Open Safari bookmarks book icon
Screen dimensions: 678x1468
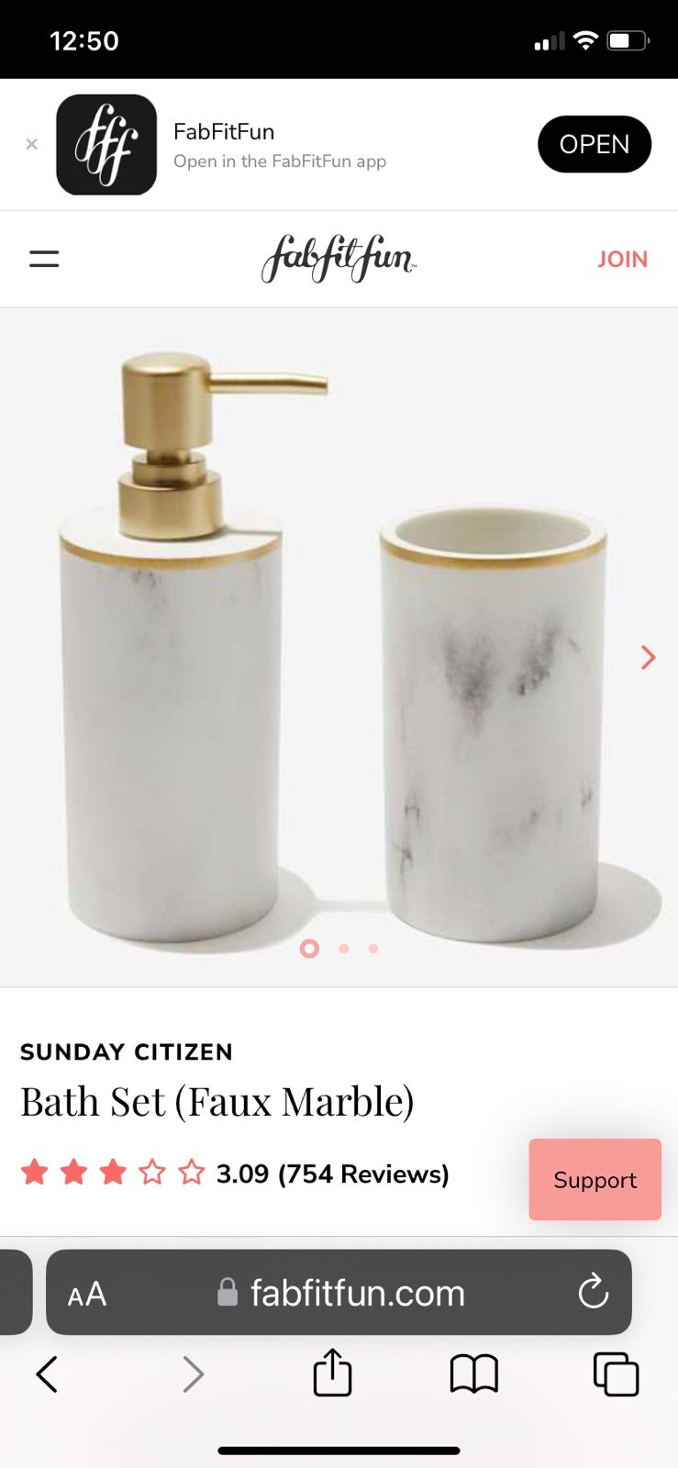(x=474, y=1374)
